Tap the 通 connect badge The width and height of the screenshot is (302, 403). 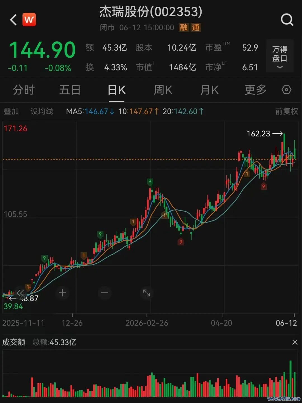click(x=196, y=27)
